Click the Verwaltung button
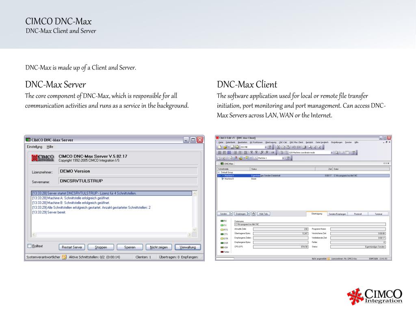Viewport: 416px width, 312px height. tap(188, 247)
